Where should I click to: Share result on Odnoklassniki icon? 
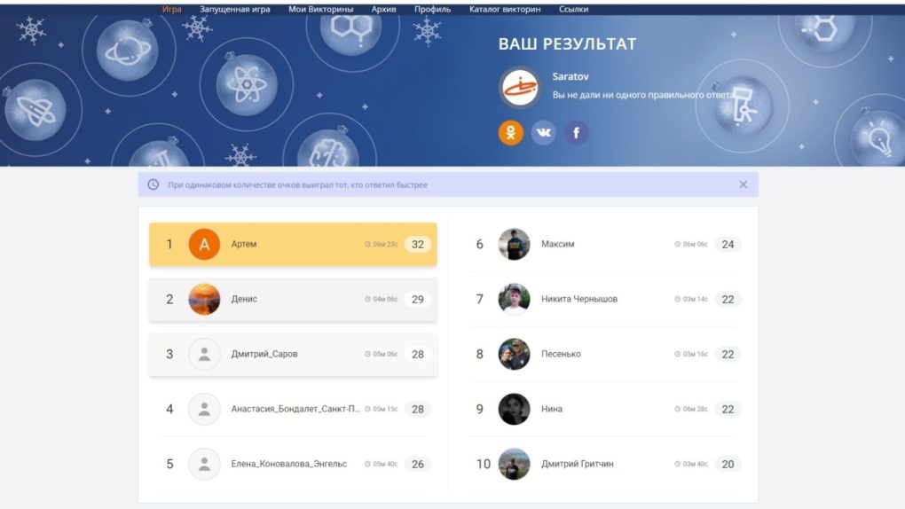[x=511, y=133]
